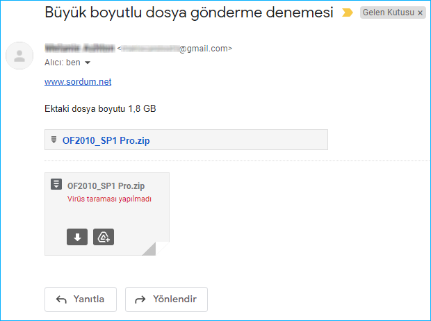Screen dimensions: 431x321
Task: Expand the Alıcı: ben recipient details
Action: pos(88,63)
